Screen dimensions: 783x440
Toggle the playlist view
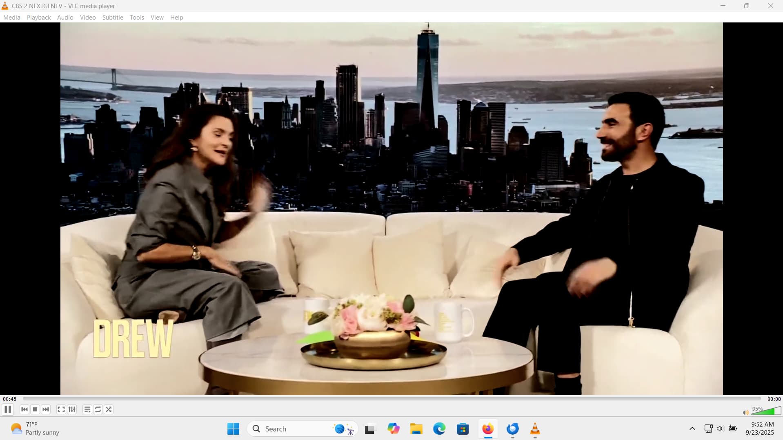pyautogui.click(x=87, y=409)
